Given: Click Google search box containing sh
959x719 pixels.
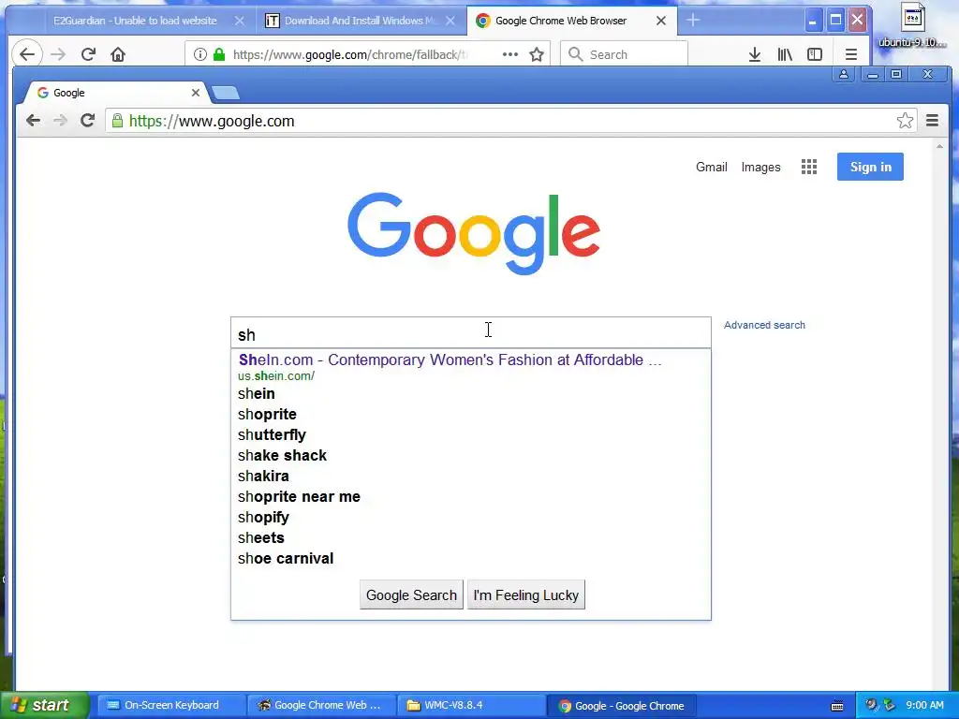Looking at the screenshot, I should [x=471, y=333].
